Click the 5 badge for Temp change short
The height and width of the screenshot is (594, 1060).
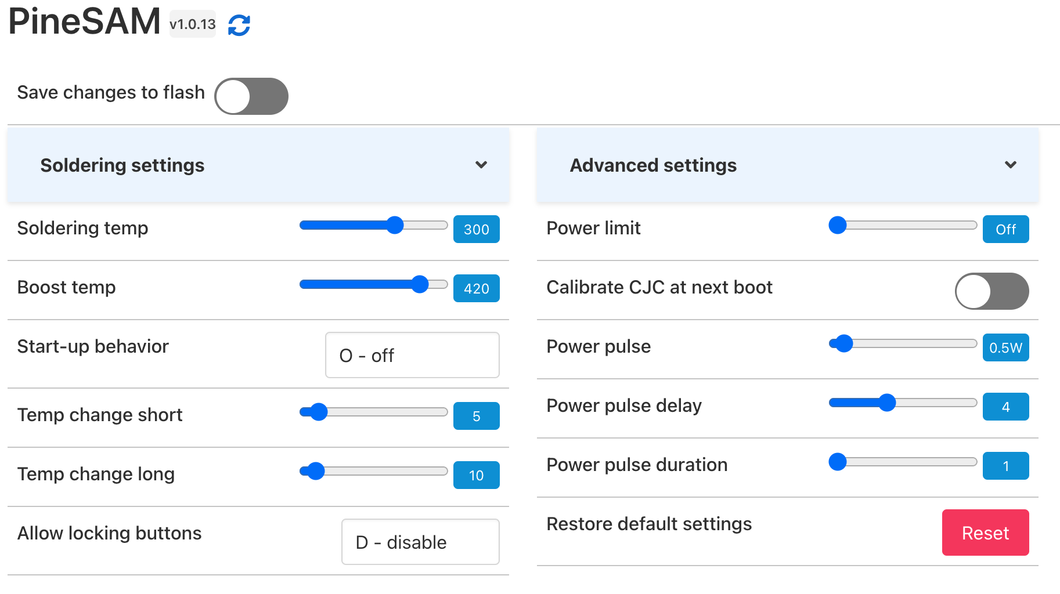click(x=476, y=415)
